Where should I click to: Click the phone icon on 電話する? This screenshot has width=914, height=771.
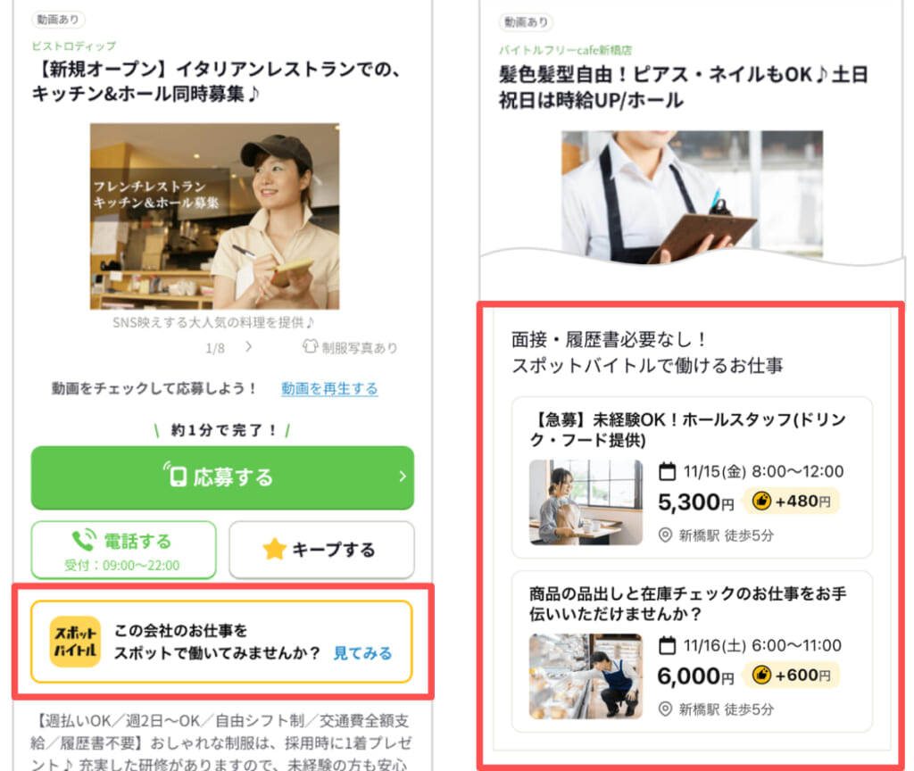pyautogui.click(x=83, y=540)
